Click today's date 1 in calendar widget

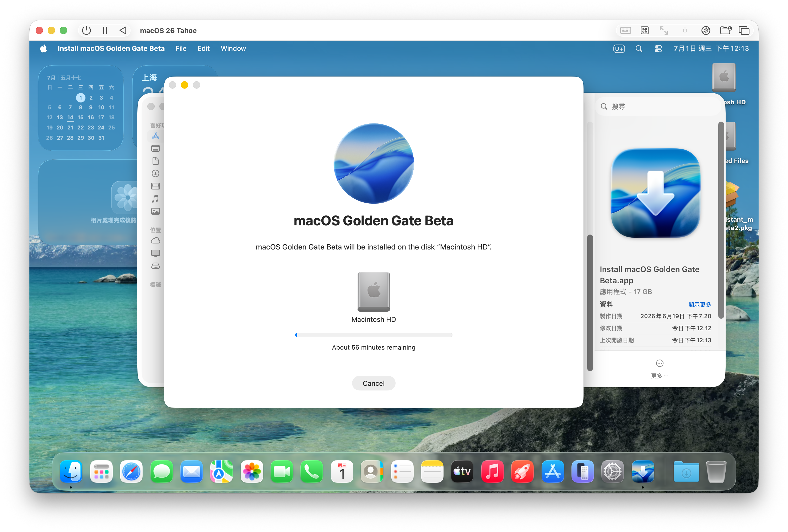click(80, 98)
